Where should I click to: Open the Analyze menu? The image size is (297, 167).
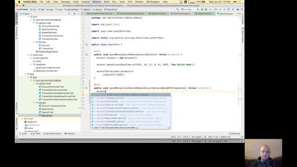pos(85,2)
